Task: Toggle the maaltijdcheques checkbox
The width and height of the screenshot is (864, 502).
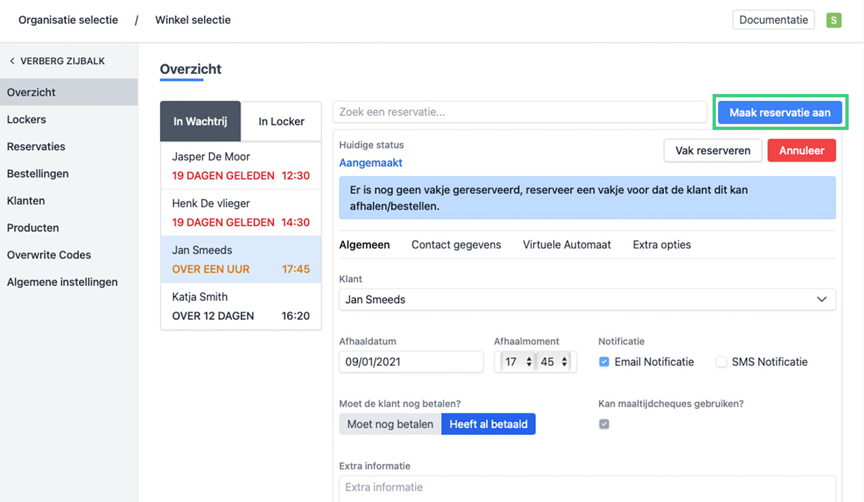Action: coord(604,424)
